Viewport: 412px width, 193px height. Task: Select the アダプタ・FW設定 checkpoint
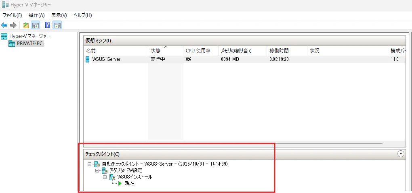(126, 171)
